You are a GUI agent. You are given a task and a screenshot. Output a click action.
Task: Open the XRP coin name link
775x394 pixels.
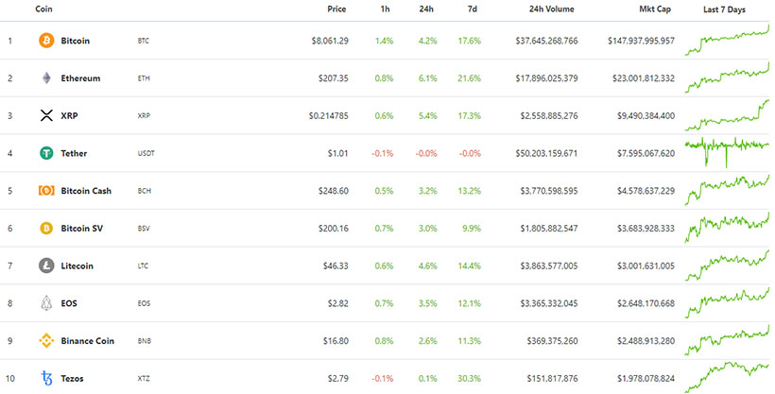pos(69,115)
